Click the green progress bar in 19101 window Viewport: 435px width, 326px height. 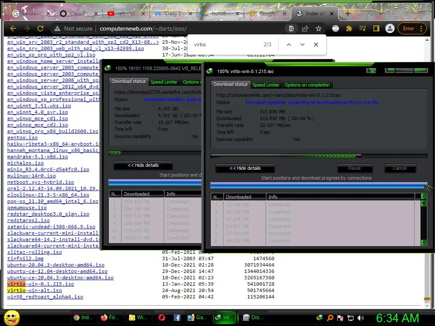155,153
